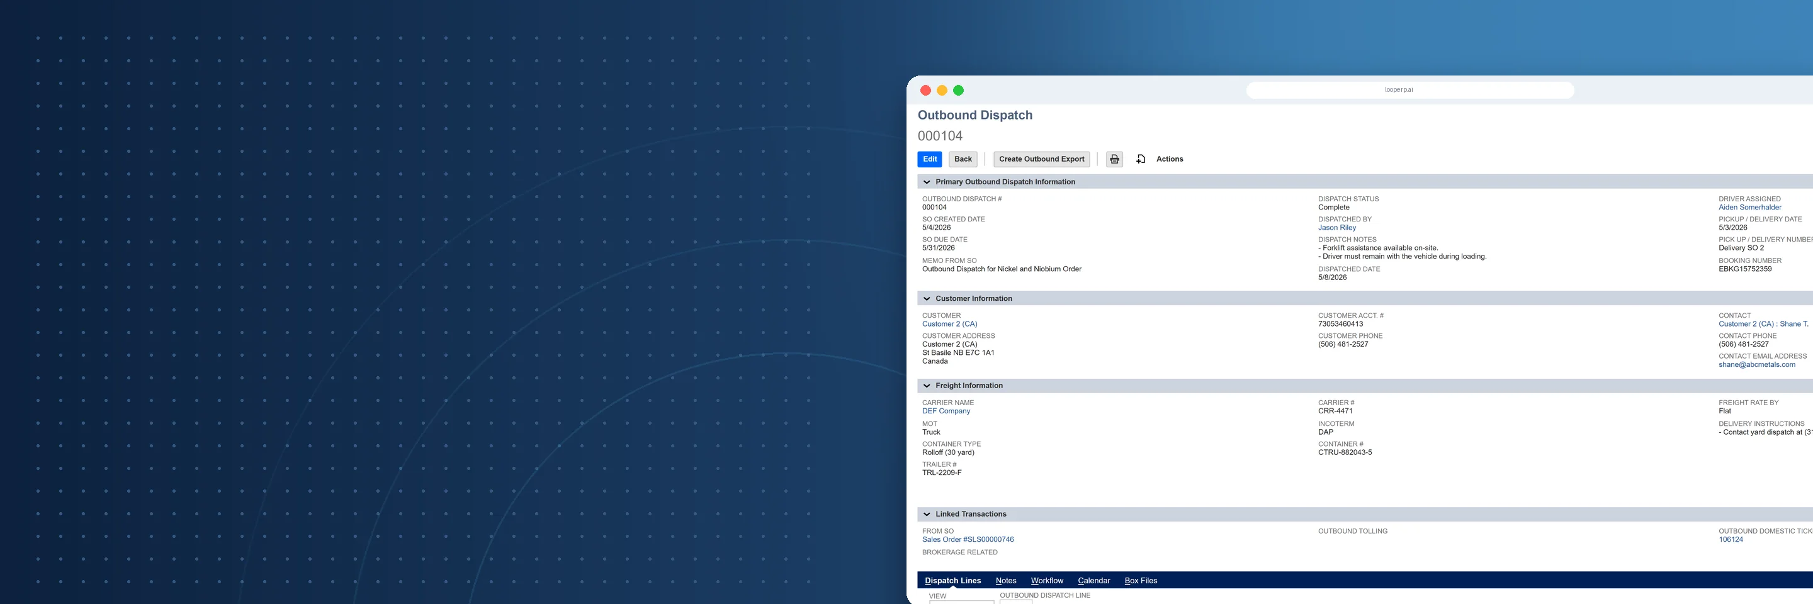Collapse Primary Outbound Dispatch Information section
Viewport: 1813px width, 604px height.
coord(927,182)
